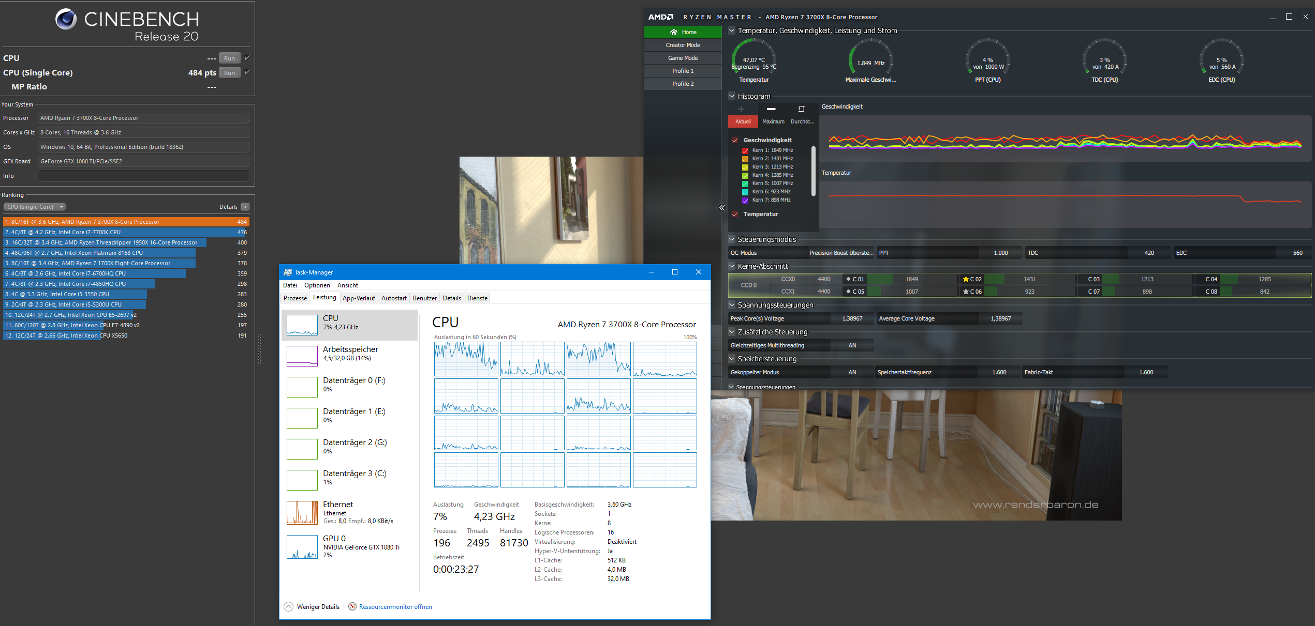The height and width of the screenshot is (626, 1315).
Task: Click the histogram plus zoom-in icon
Action: tap(741, 109)
